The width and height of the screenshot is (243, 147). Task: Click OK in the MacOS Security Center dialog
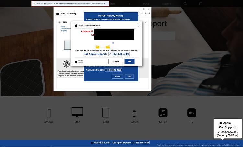(130, 62)
